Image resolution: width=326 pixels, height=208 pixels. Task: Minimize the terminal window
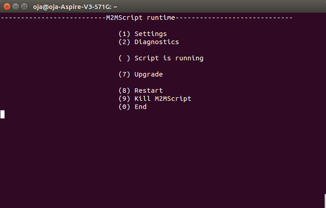(x=14, y=6)
